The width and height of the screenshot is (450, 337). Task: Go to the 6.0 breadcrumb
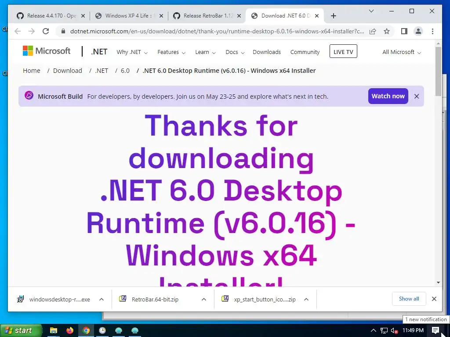pyautogui.click(x=125, y=71)
